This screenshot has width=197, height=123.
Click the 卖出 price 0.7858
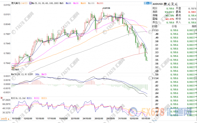[170, 22]
